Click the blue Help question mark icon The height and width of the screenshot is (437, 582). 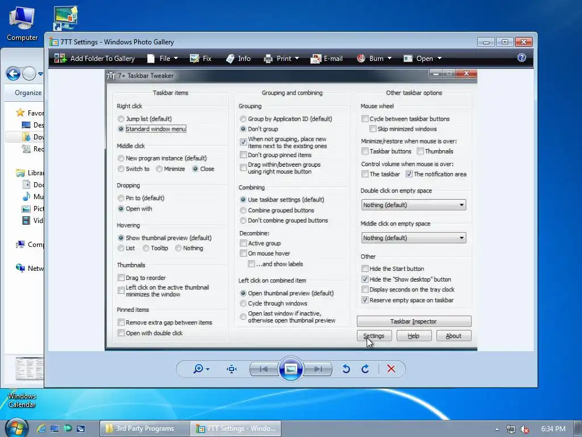click(x=522, y=57)
